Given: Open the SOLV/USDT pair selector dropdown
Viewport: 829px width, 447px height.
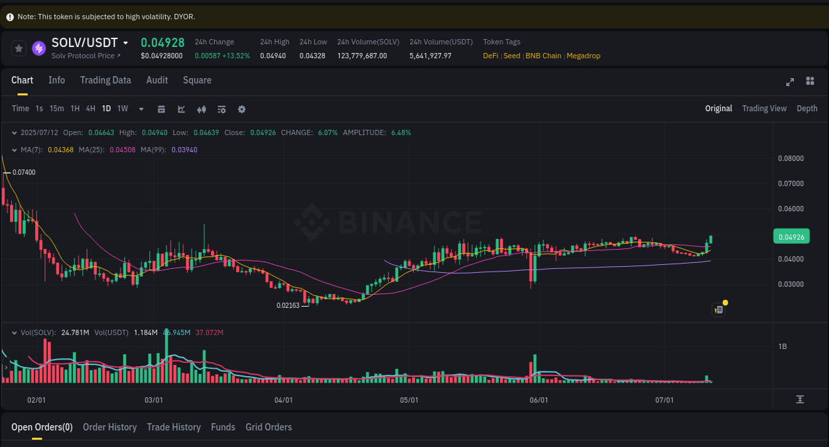Looking at the screenshot, I should click(x=126, y=42).
